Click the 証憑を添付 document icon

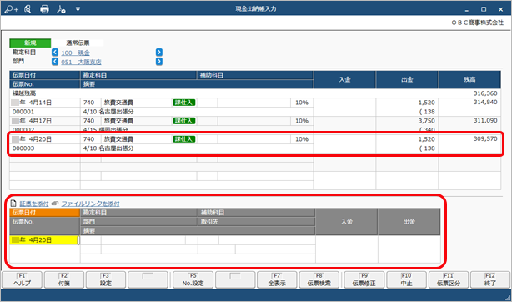pos(13,204)
